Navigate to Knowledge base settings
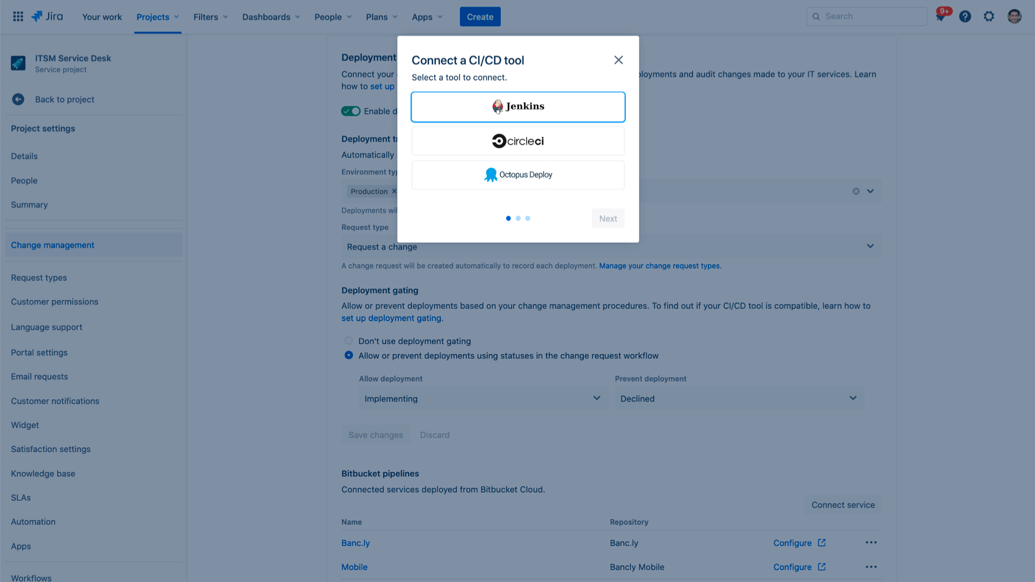Screen dimensions: 1035x582 click(x=43, y=473)
